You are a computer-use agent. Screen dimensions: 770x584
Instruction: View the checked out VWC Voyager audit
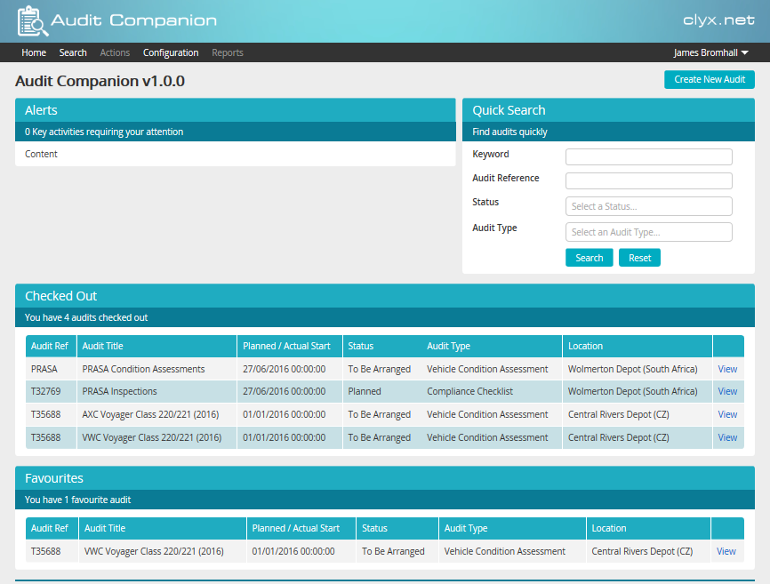(727, 437)
